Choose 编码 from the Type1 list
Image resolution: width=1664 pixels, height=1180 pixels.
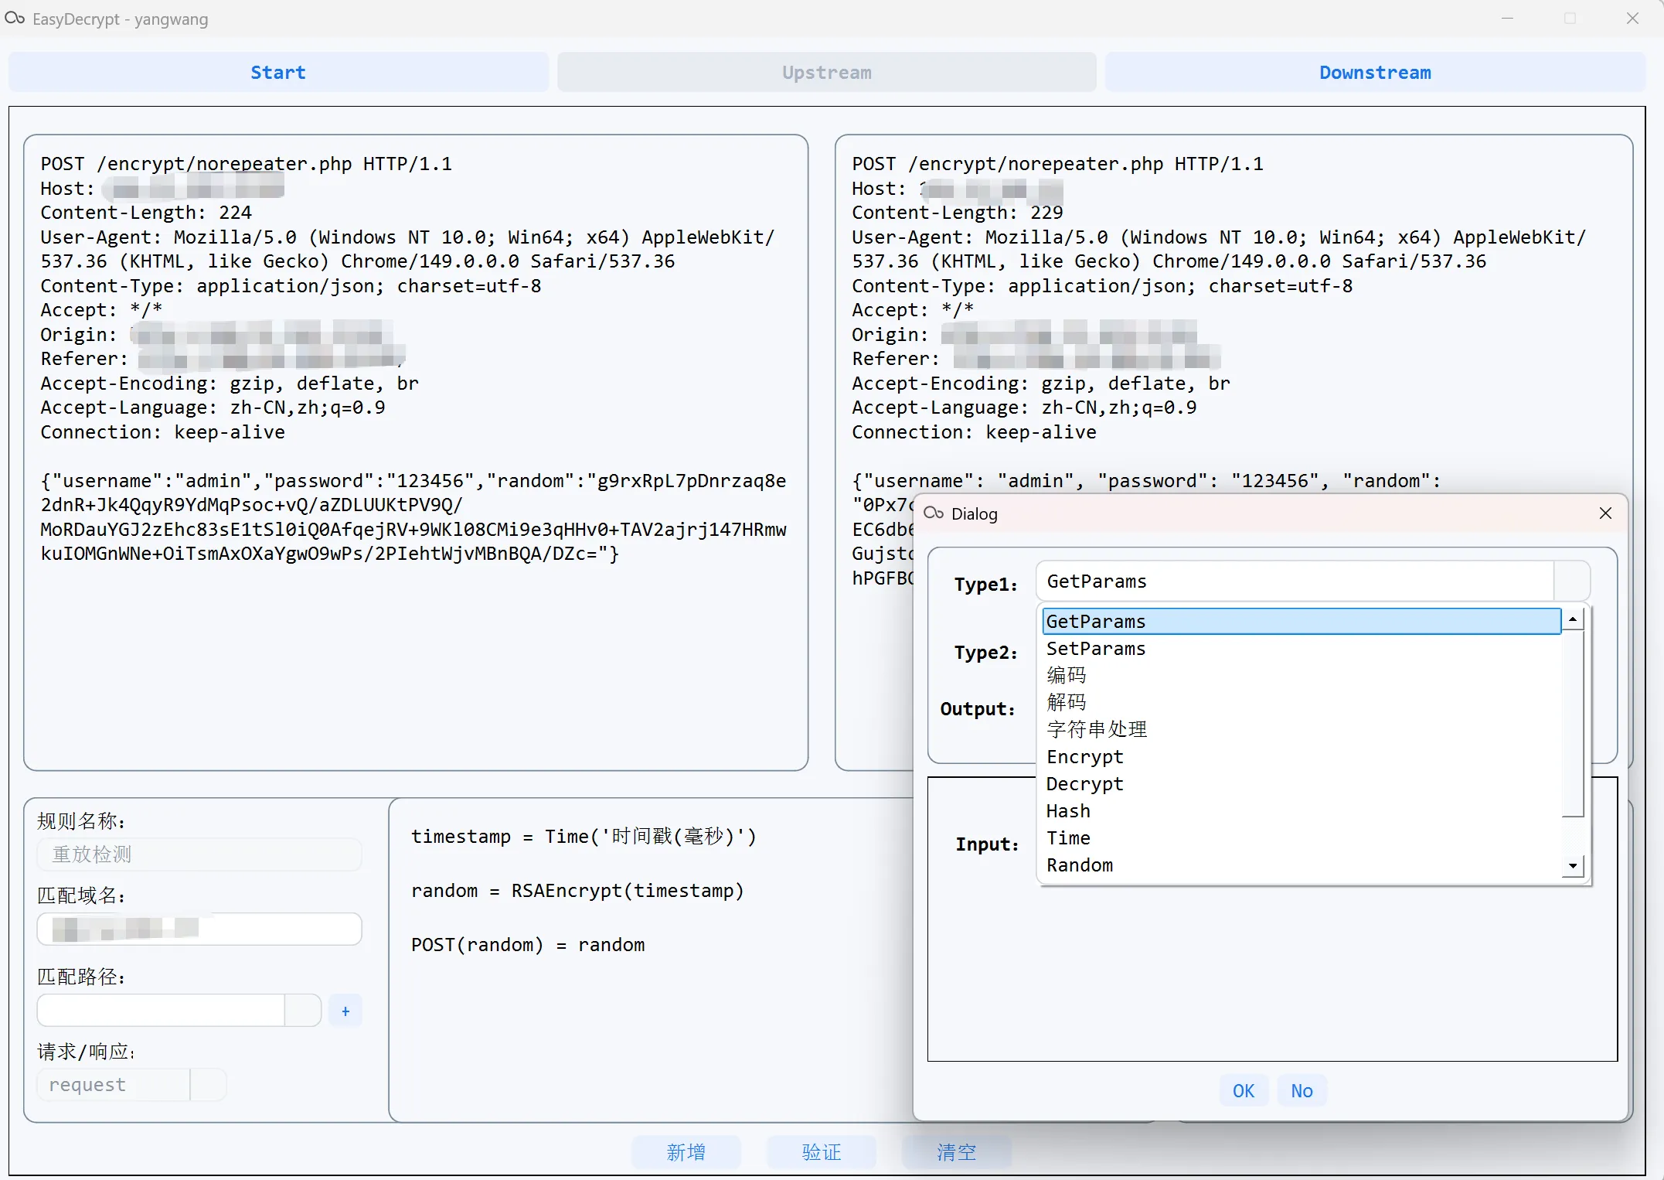tap(1302, 675)
